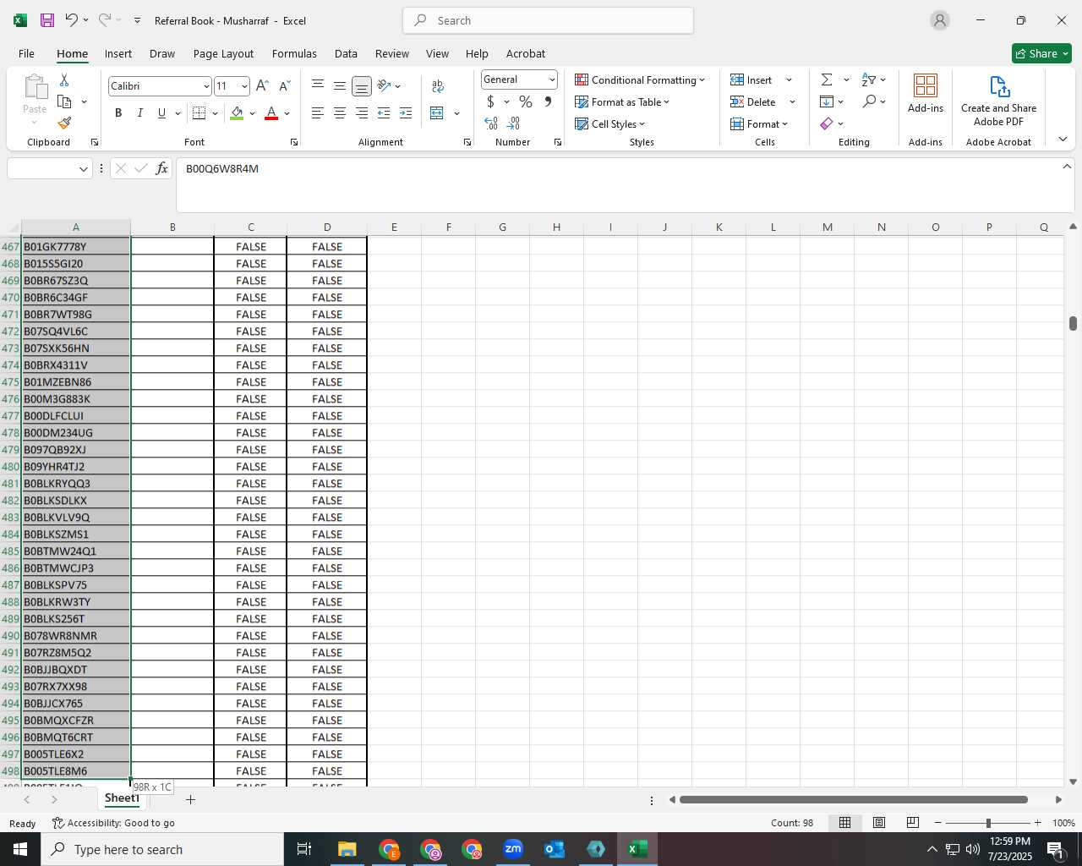Toggle bottom vertical alignment

click(x=361, y=85)
